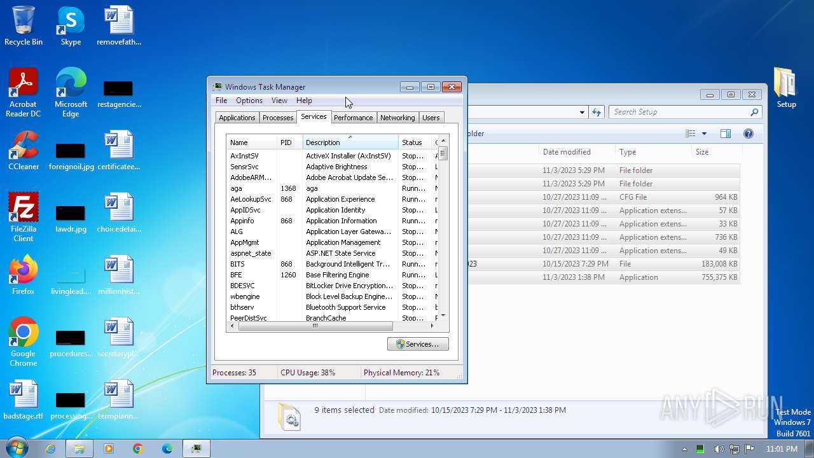Switch to the Performance tab
The height and width of the screenshot is (458, 814).
pyautogui.click(x=353, y=118)
